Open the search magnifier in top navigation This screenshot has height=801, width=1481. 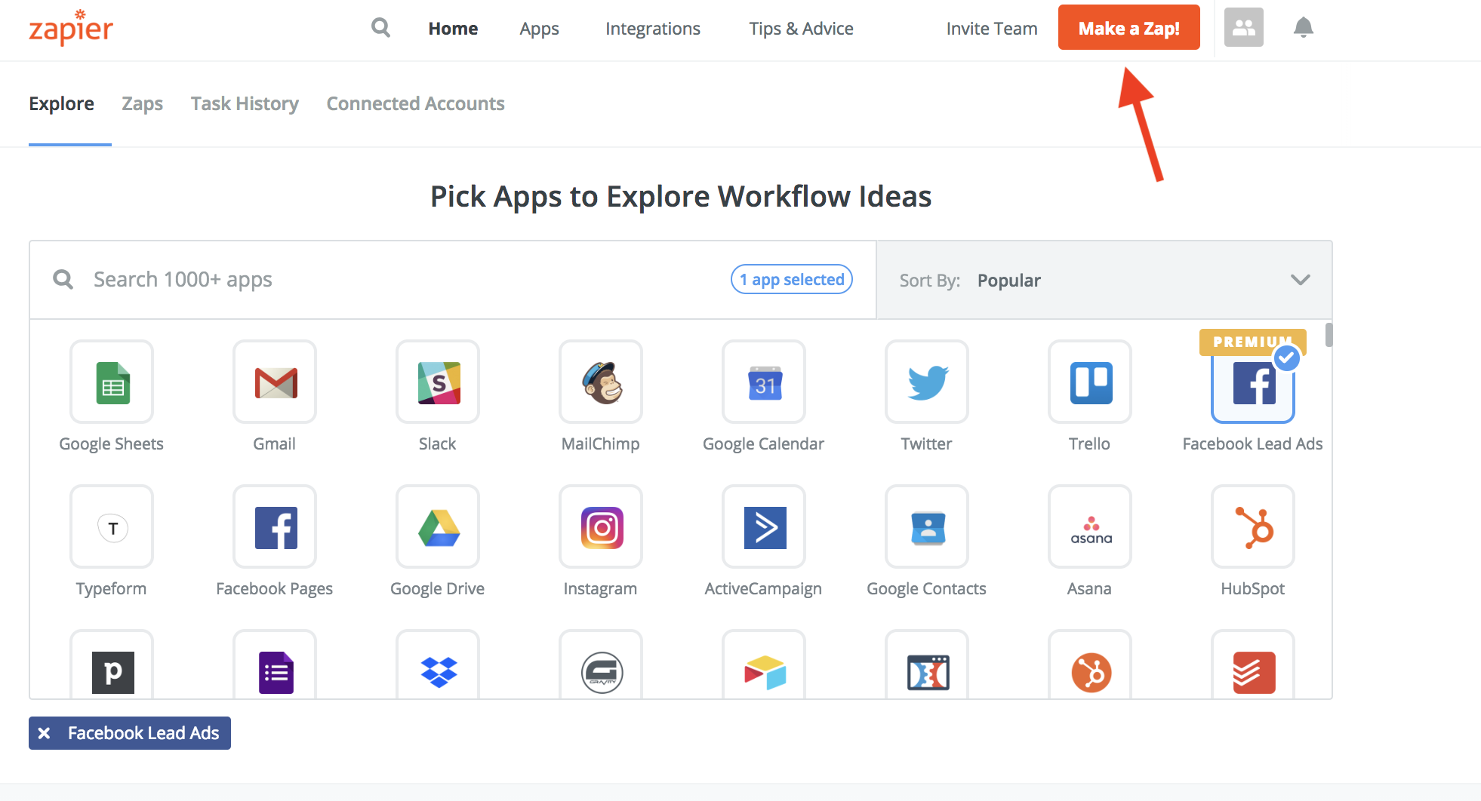click(x=381, y=28)
